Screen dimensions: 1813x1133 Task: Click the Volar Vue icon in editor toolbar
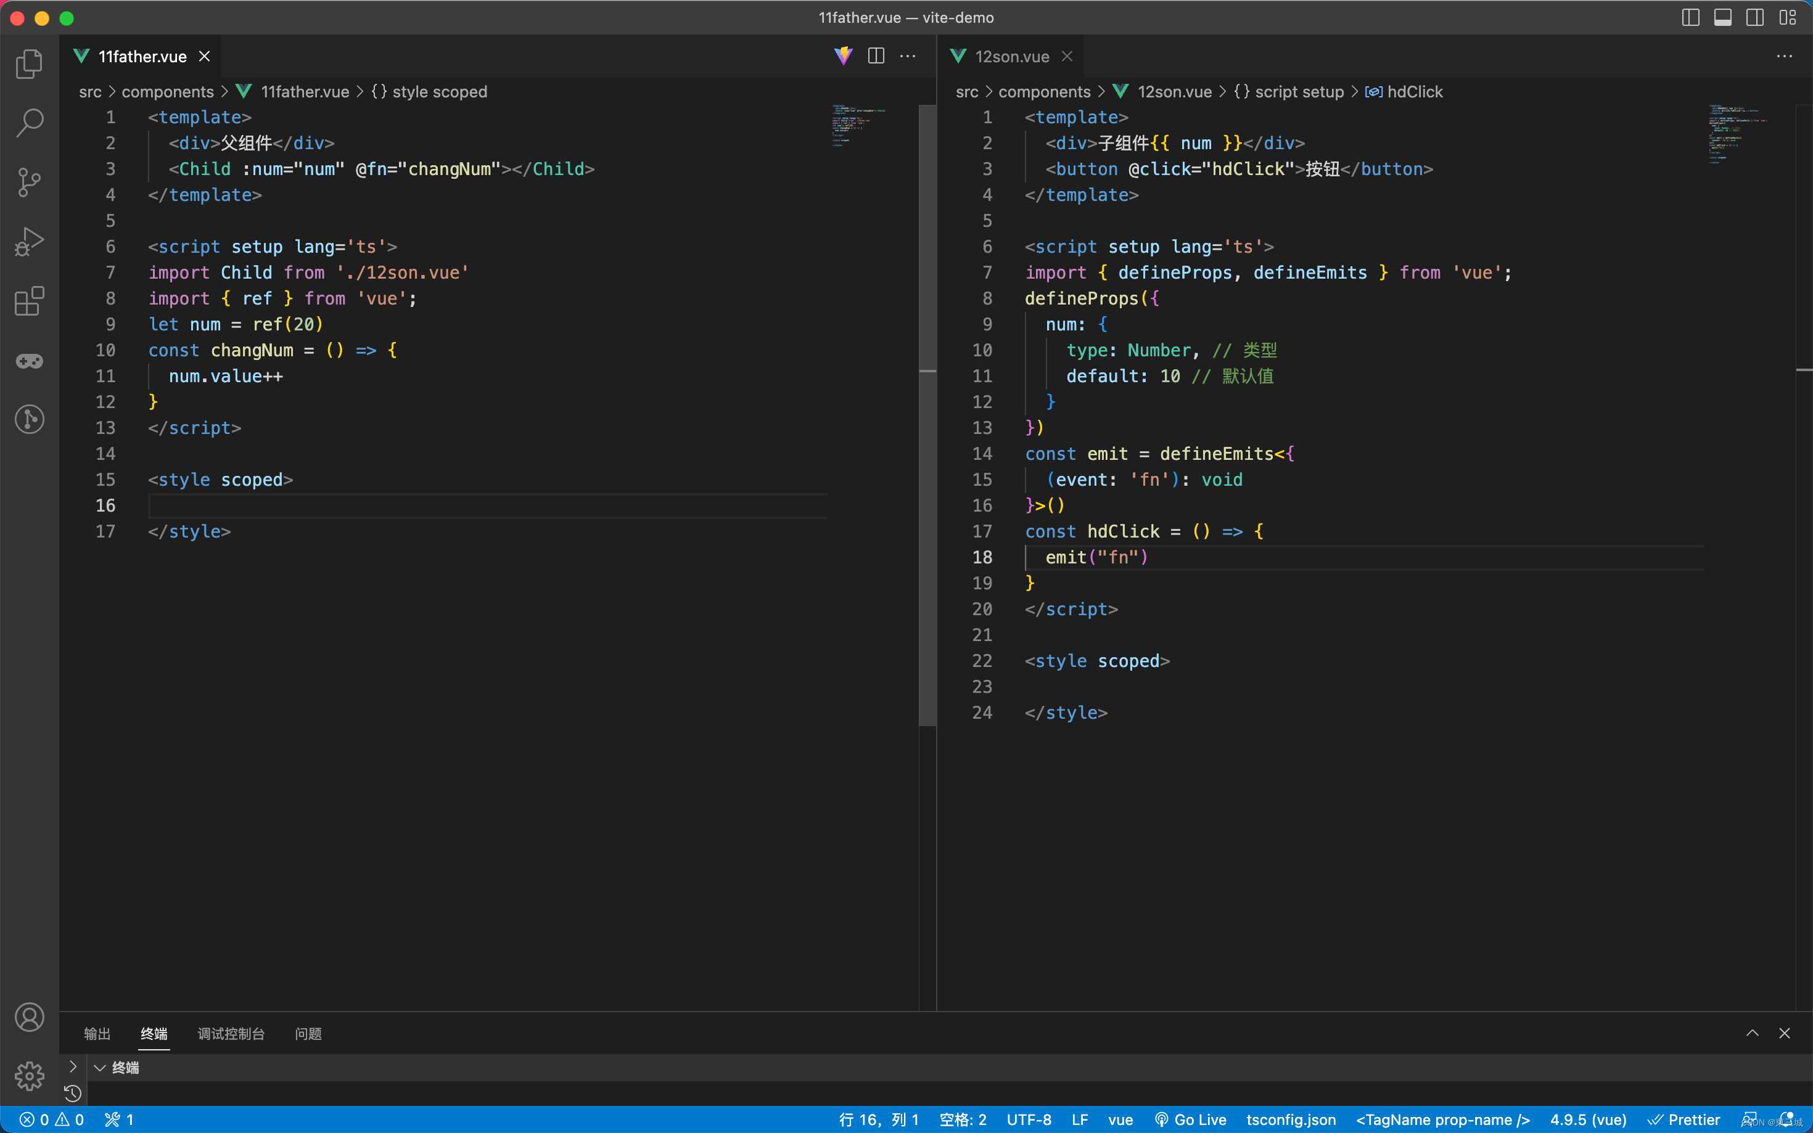(x=843, y=56)
